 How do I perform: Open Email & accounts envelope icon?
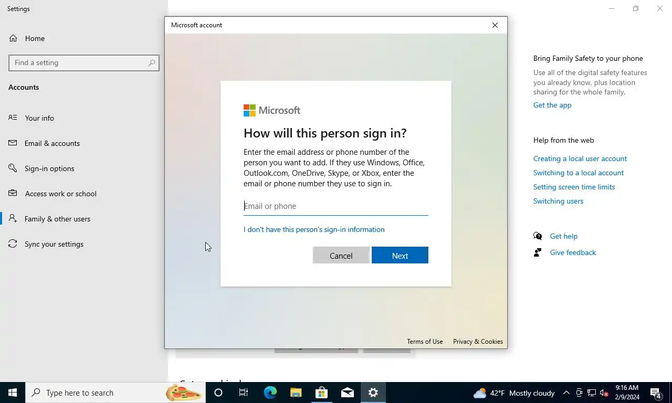[x=13, y=143]
